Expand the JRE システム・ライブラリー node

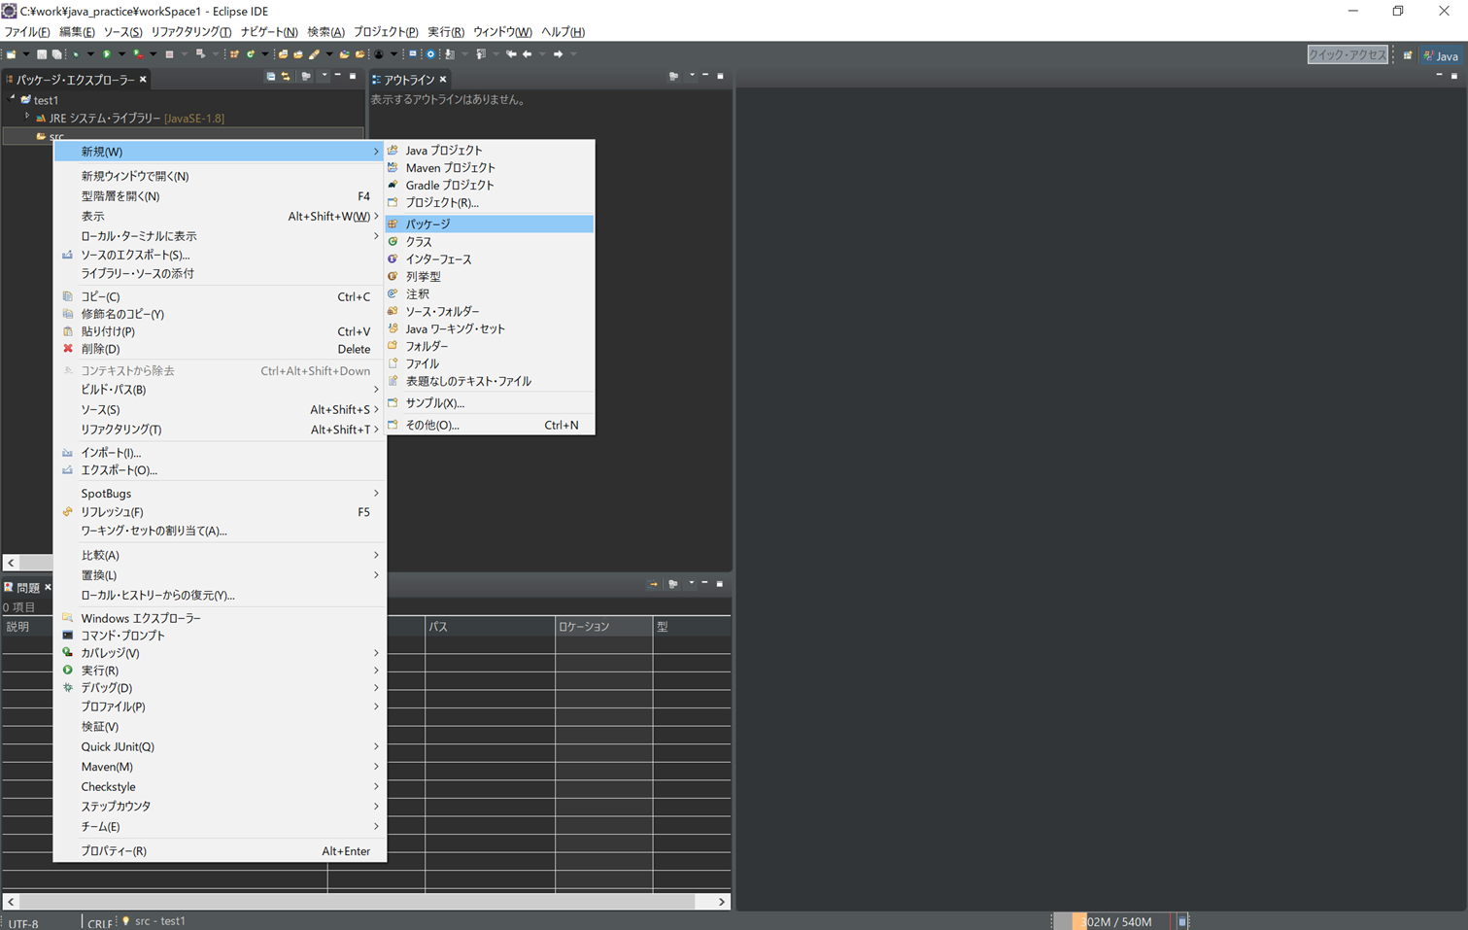27,117
